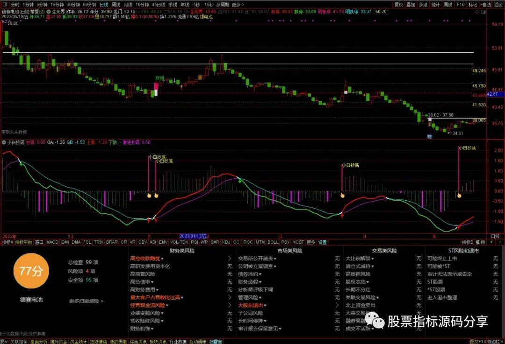Select the 周线 weekly period

coord(115,5)
